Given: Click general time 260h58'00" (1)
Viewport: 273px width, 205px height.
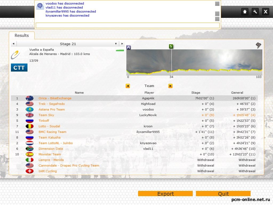Looking at the screenshot, I should tap(244, 98).
